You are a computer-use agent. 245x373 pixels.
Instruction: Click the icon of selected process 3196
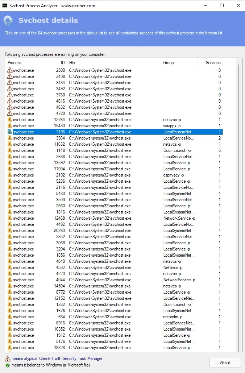[9, 132]
